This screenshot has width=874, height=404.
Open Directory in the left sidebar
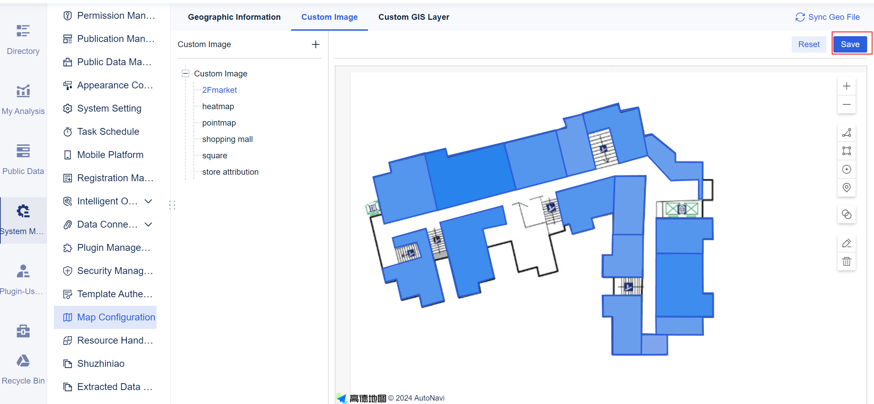point(23,40)
